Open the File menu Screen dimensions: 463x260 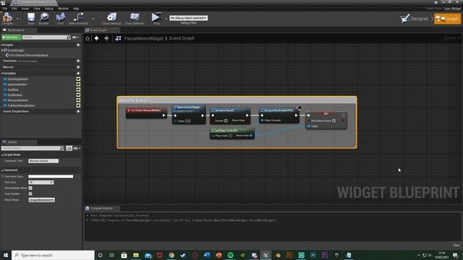pos(5,9)
